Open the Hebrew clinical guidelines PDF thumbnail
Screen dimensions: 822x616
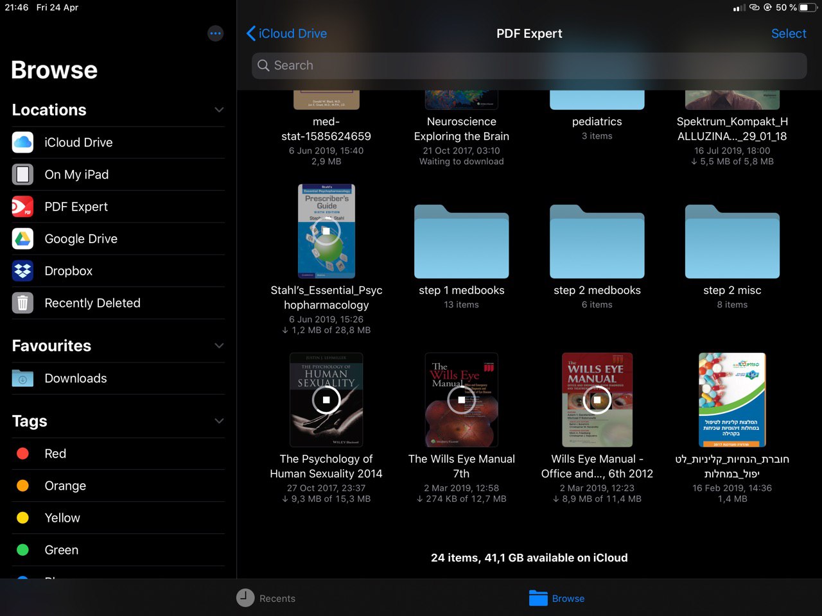click(x=732, y=400)
